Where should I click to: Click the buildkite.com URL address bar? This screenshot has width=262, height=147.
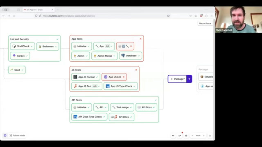102,16
